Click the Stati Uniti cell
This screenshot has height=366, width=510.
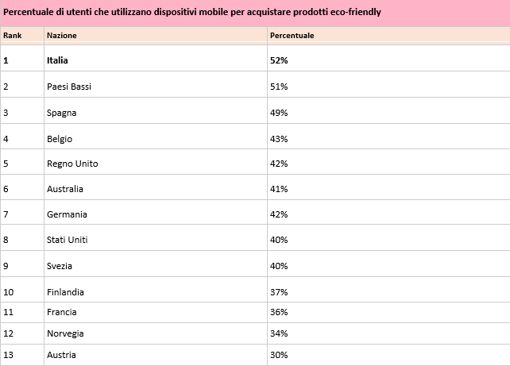click(68, 240)
